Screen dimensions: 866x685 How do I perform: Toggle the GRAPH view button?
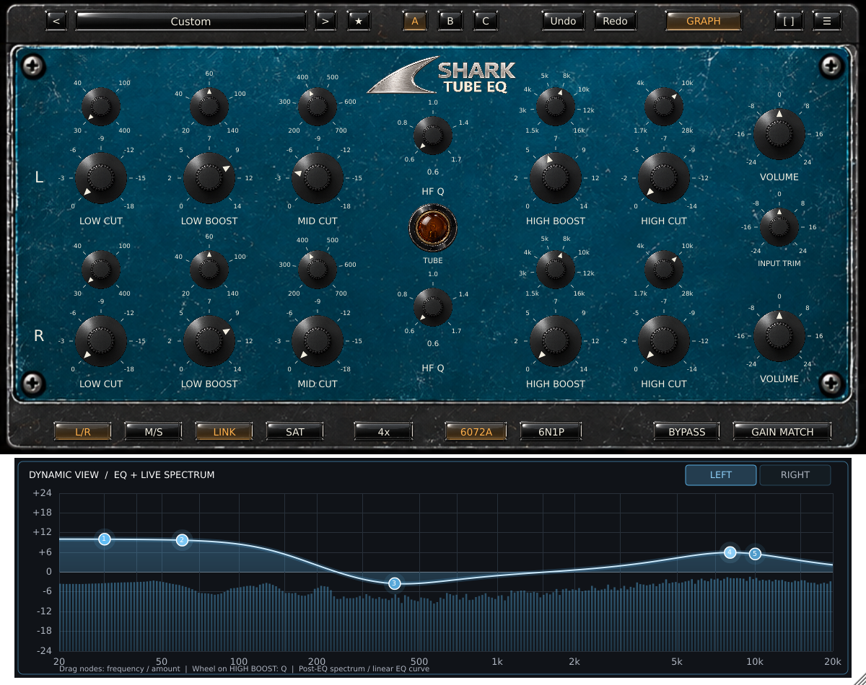point(704,21)
